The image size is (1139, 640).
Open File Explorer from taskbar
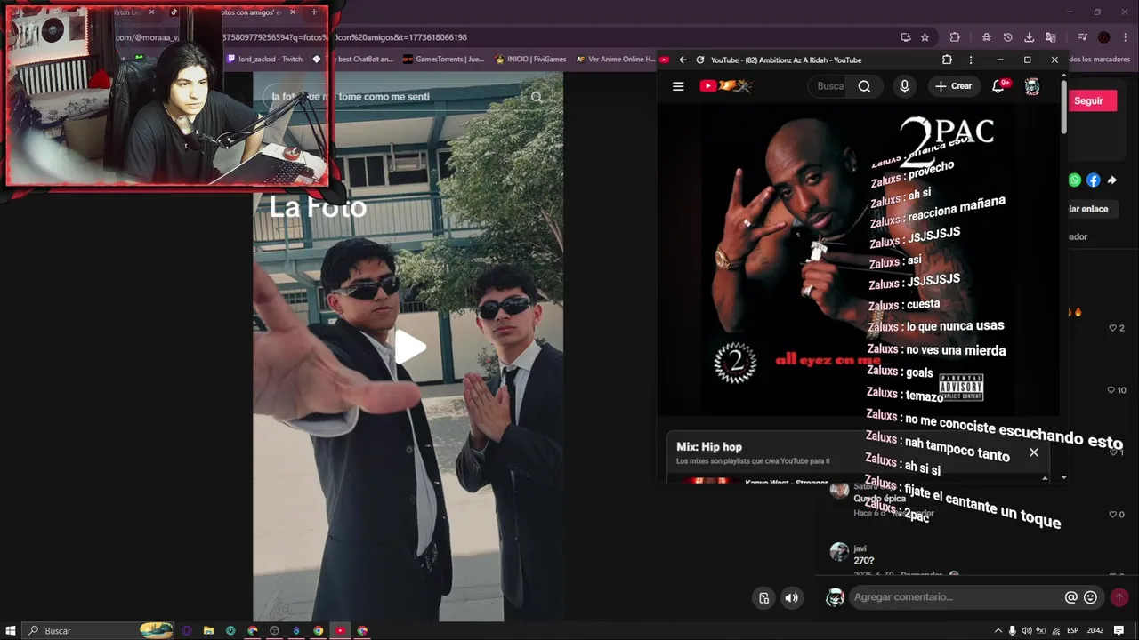(208, 630)
